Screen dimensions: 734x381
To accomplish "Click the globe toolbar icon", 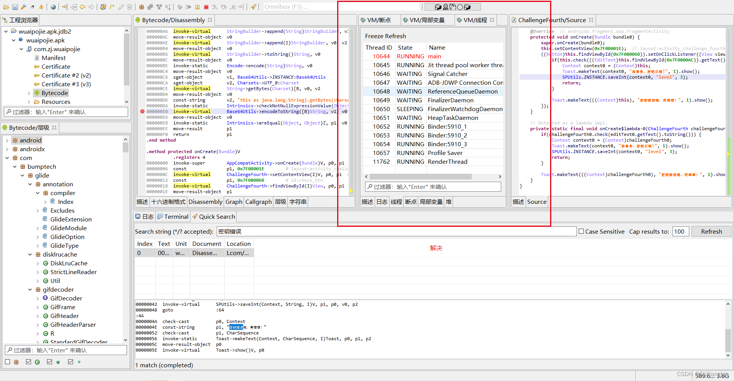I will [54, 6].
